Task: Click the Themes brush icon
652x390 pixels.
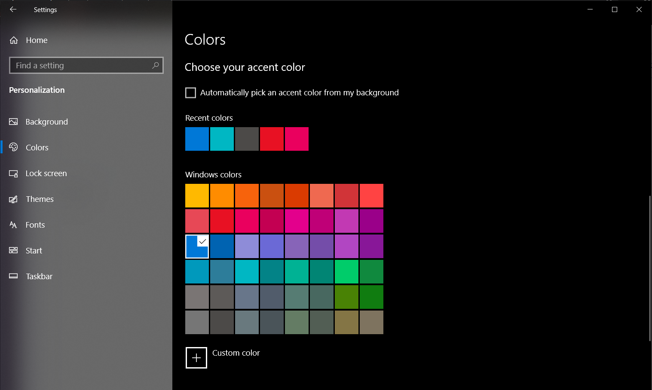Action: pos(13,199)
